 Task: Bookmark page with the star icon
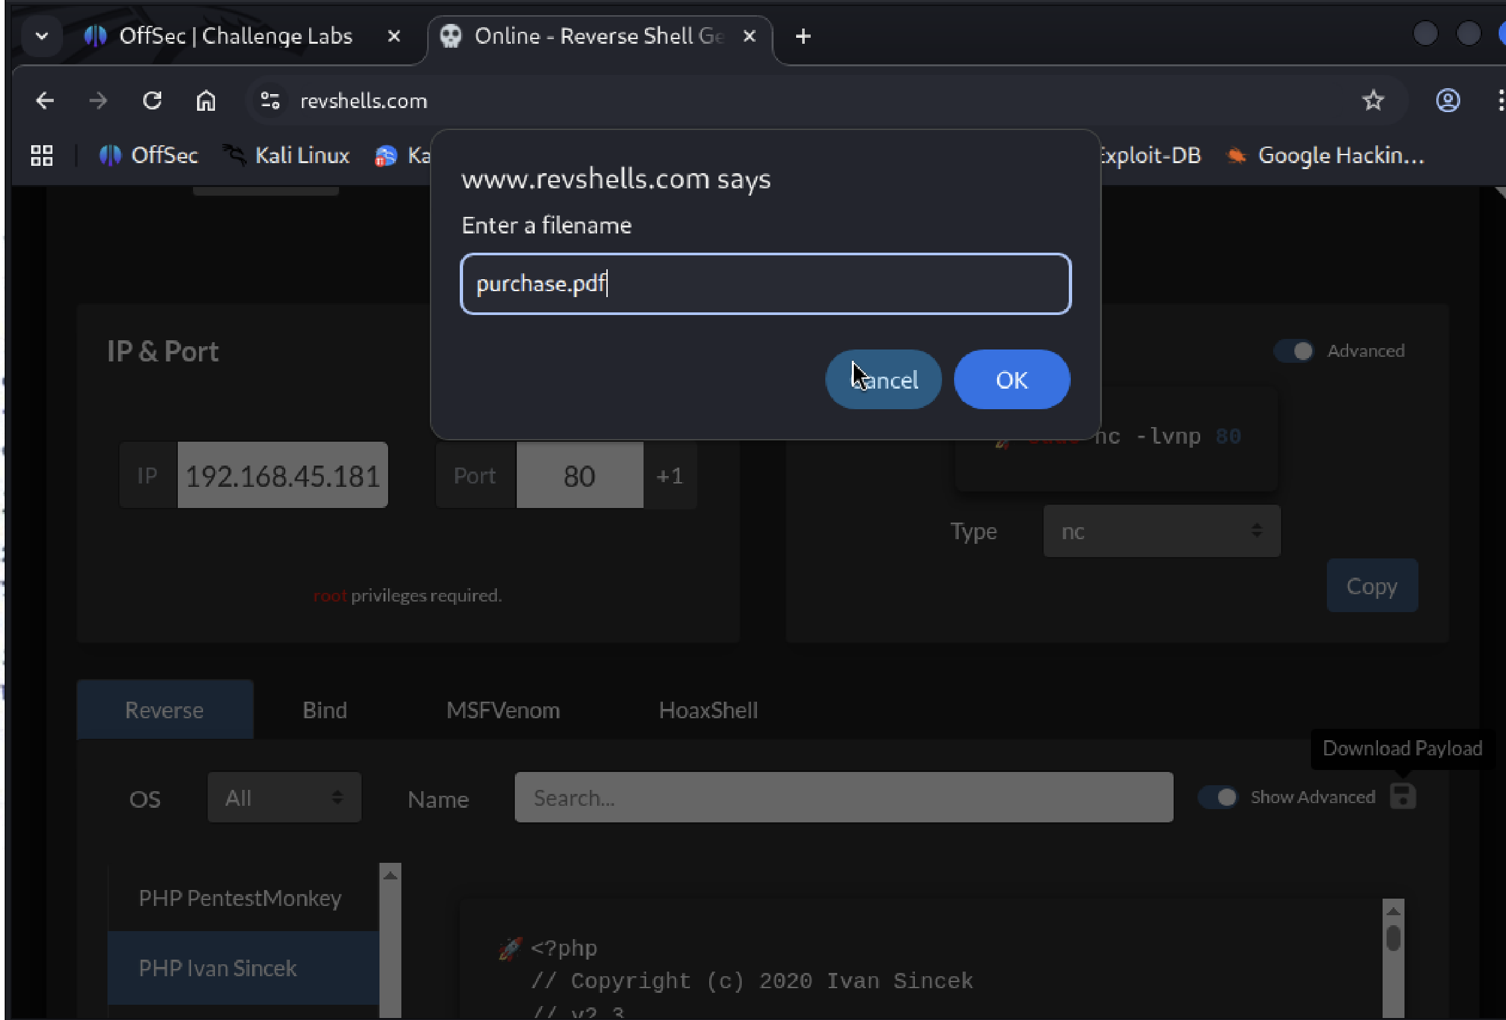coord(1373,101)
